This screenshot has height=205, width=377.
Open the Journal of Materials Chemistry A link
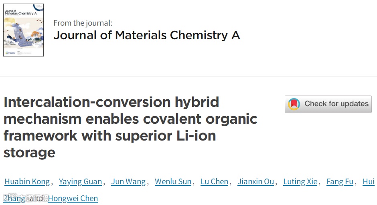click(x=146, y=35)
